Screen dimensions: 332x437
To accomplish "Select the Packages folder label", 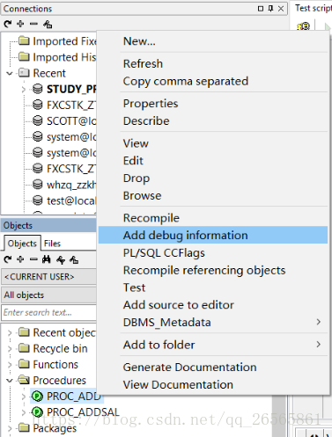I will [55, 428].
